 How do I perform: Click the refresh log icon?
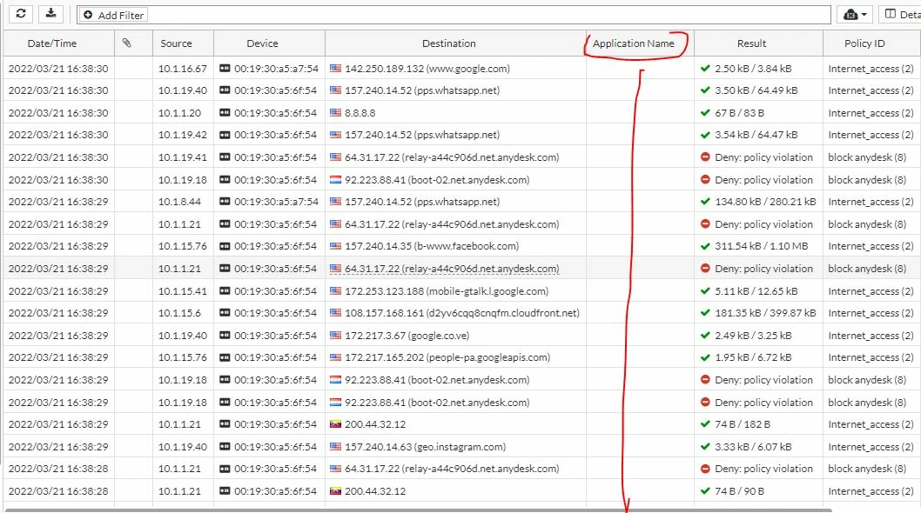pos(21,14)
